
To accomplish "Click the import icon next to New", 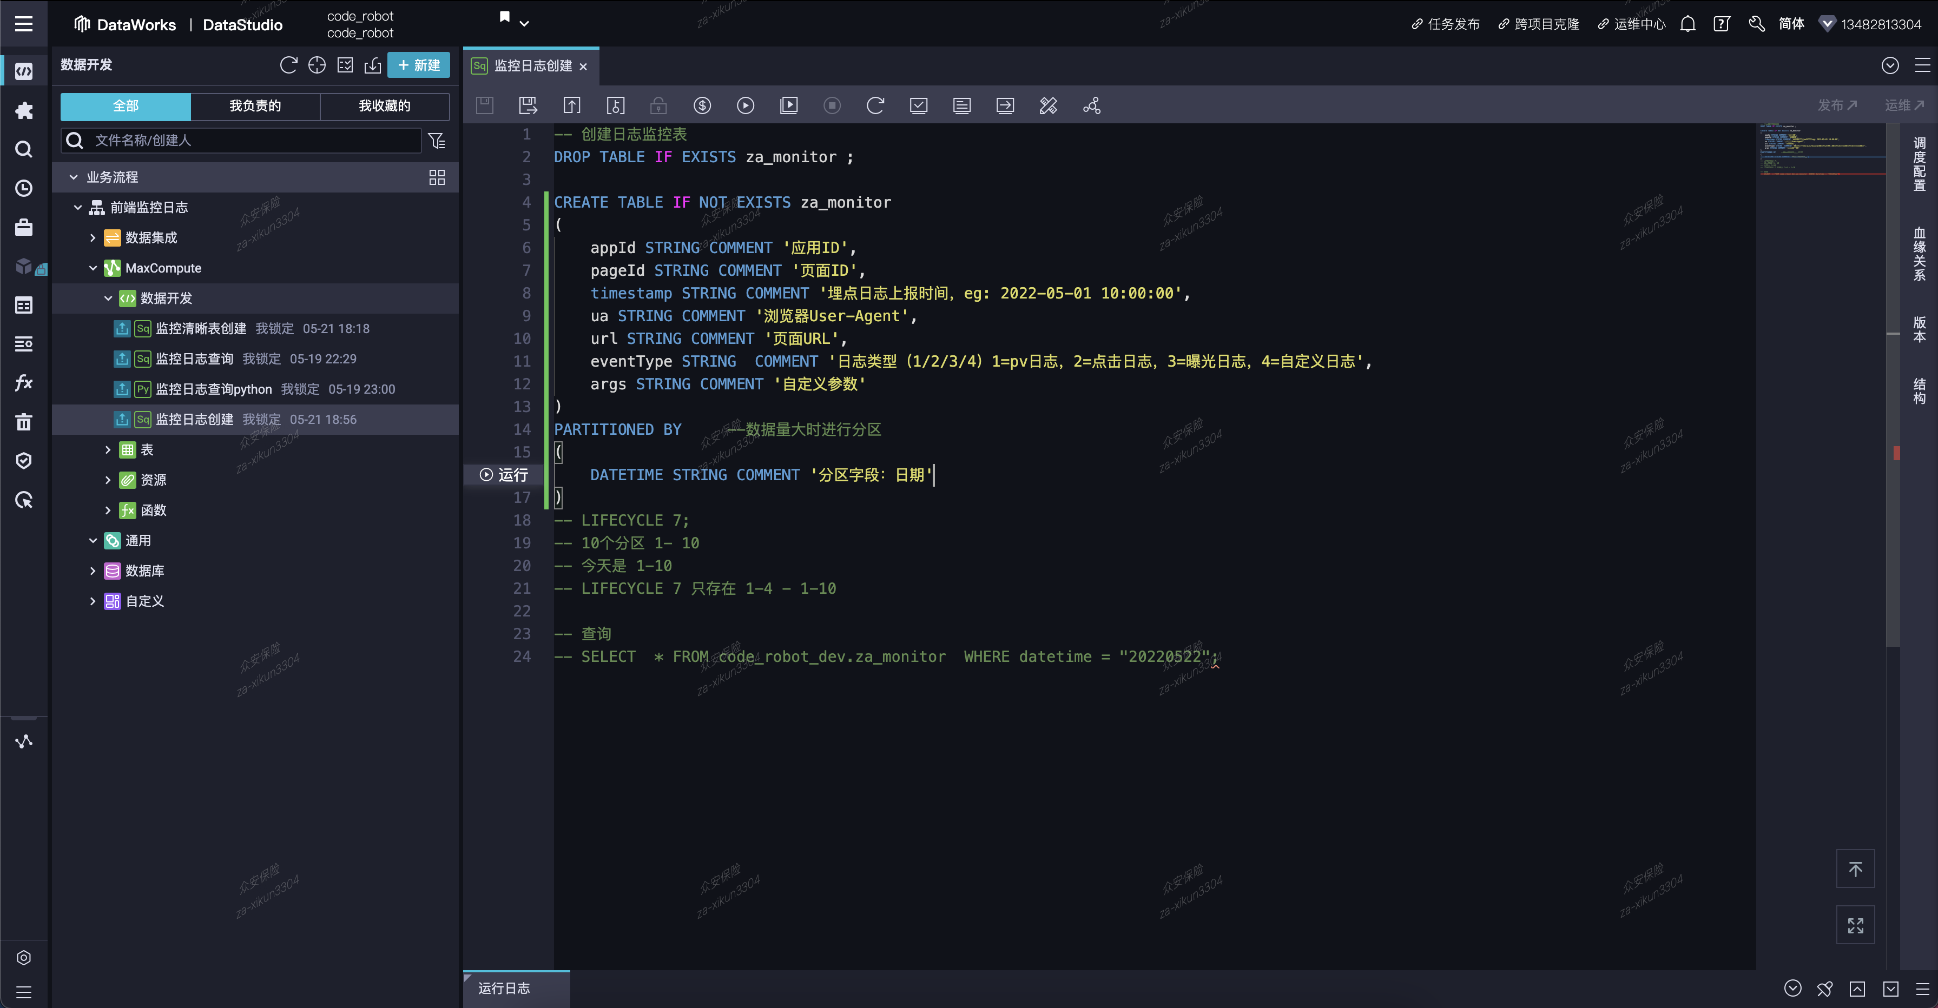I will tap(372, 65).
